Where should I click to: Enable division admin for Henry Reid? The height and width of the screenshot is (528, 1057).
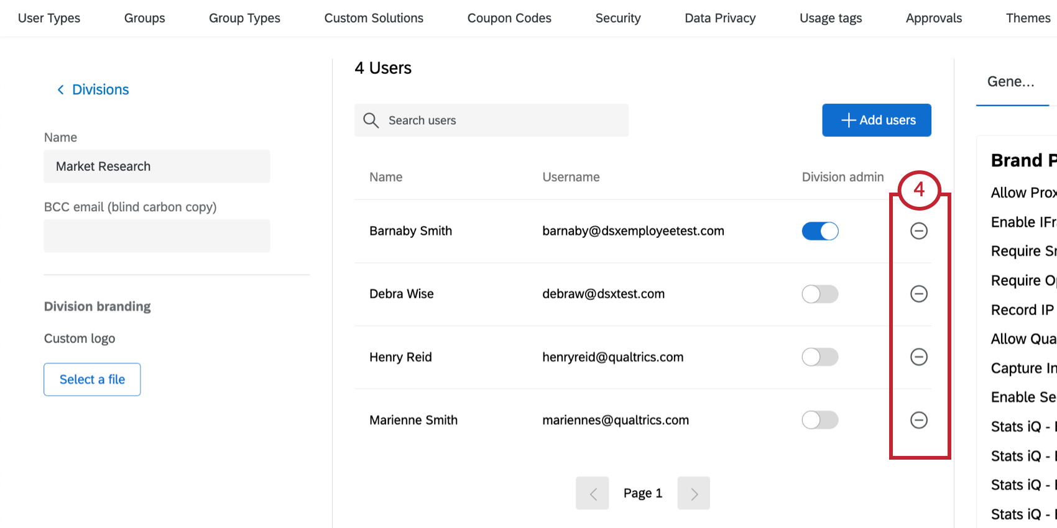tap(819, 357)
